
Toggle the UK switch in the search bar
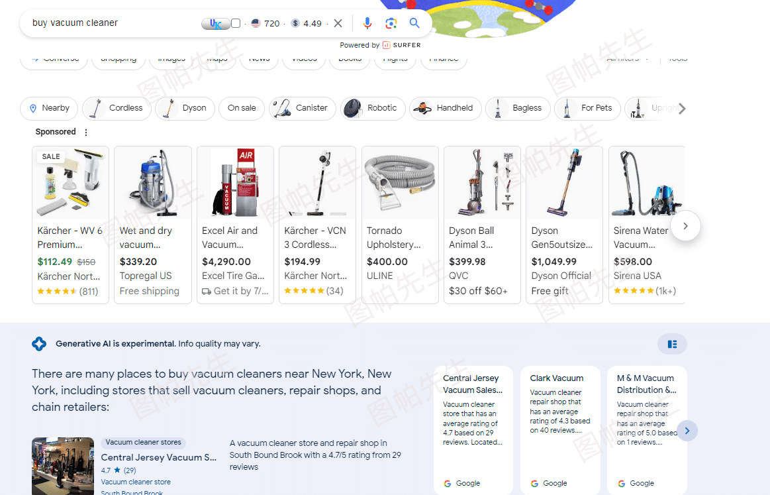216,24
